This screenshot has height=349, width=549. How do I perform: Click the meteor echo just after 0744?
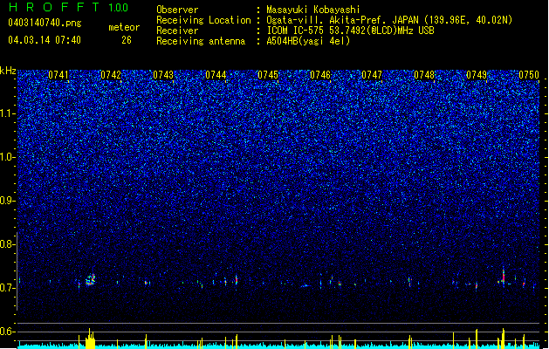pos(237,280)
